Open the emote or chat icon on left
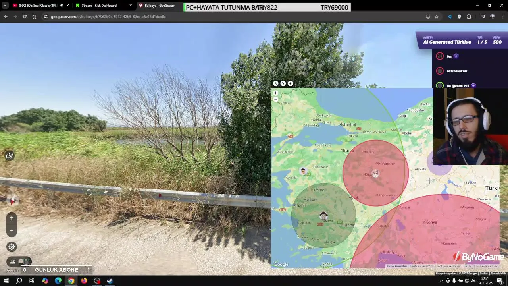This screenshot has height=286, width=508. click(10, 155)
